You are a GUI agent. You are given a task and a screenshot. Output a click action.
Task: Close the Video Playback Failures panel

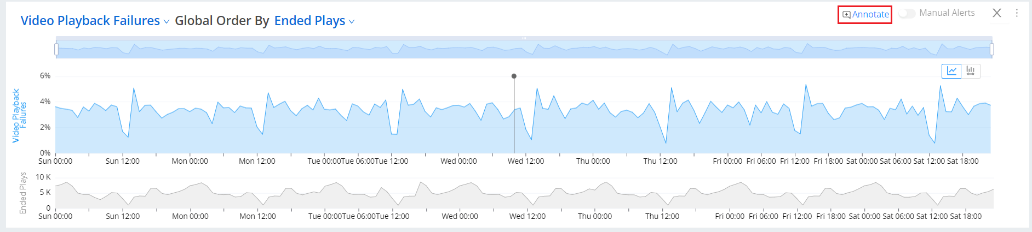tap(997, 13)
